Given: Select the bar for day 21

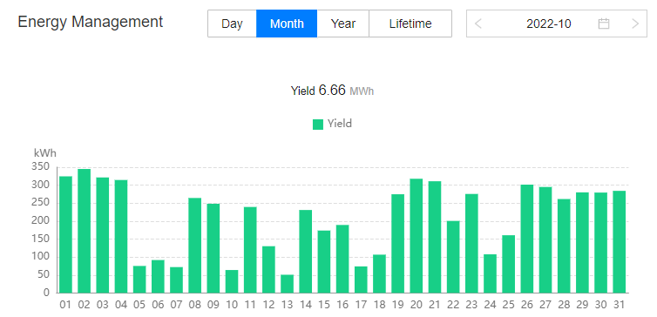Looking at the screenshot, I should point(435,237).
